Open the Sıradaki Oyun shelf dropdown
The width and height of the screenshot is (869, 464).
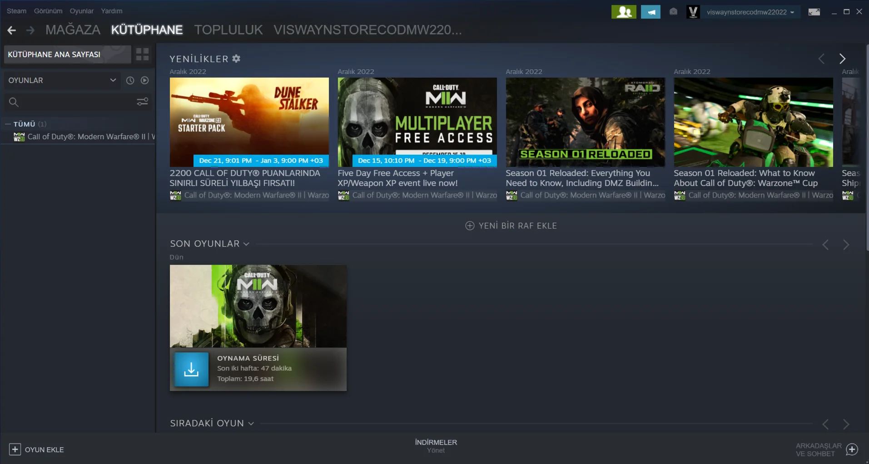[251, 424]
